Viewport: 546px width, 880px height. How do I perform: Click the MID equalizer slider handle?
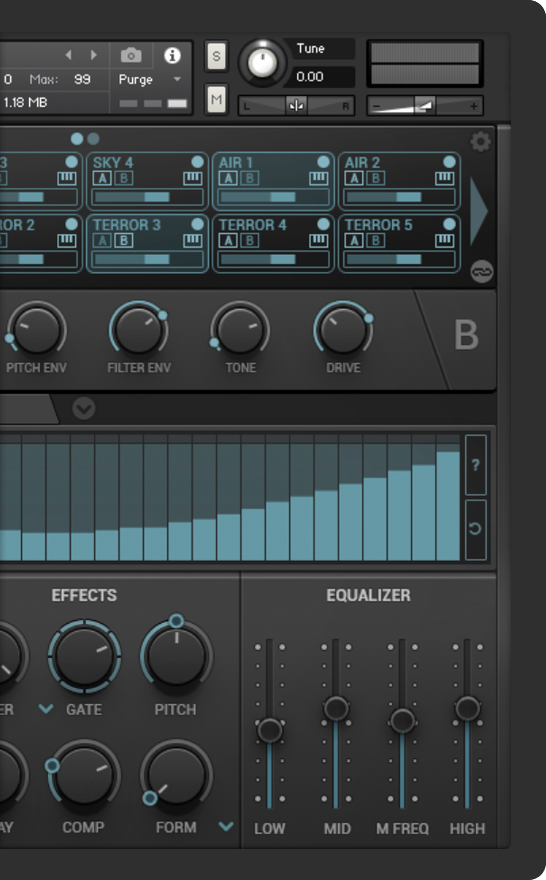(336, 708)
